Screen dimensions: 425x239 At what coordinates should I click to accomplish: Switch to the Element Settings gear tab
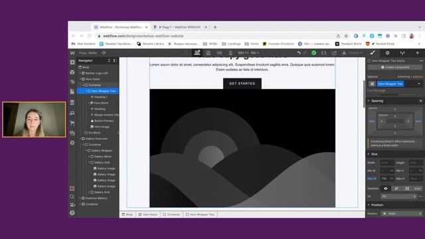(387, 53)
